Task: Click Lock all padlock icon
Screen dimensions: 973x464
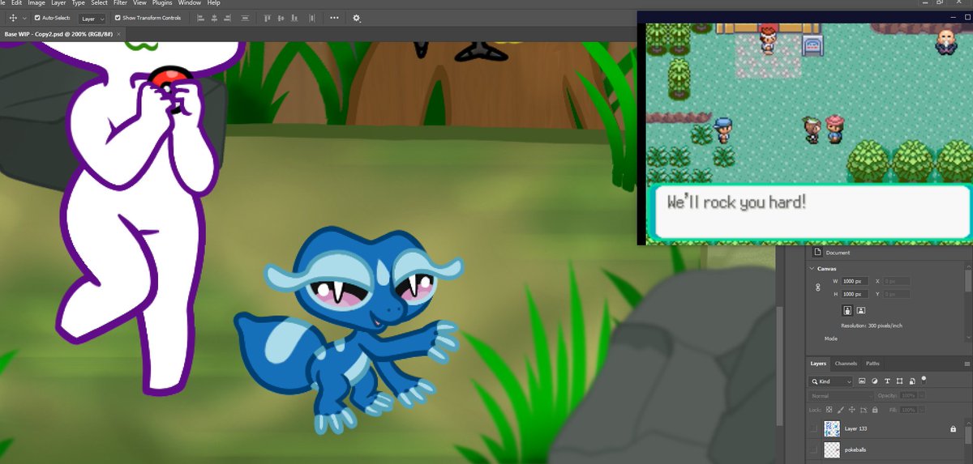Action: coord(875,410)
